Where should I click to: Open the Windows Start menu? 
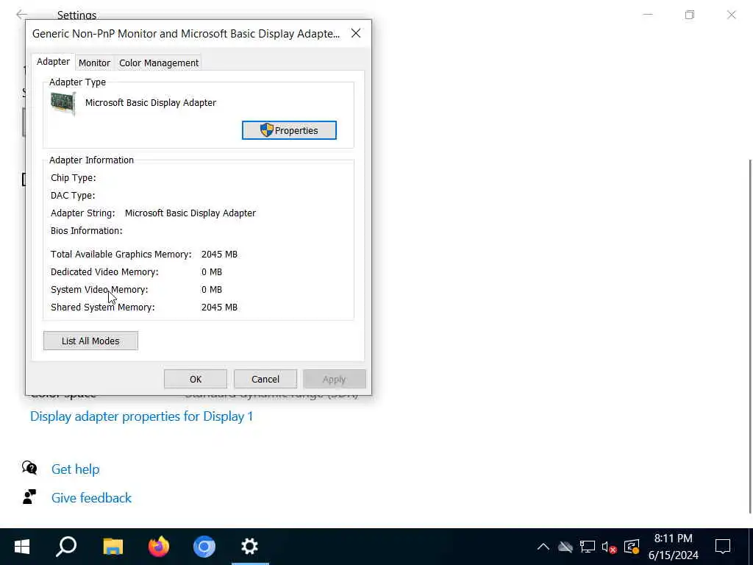click(x=22, y=547)
